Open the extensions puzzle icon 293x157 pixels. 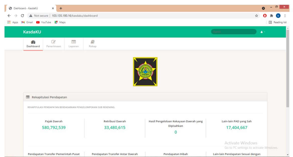click(271, 16)
